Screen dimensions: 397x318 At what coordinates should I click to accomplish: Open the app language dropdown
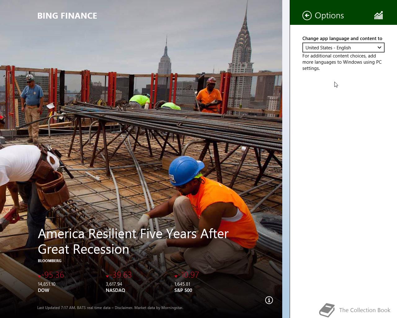point(343,48)
